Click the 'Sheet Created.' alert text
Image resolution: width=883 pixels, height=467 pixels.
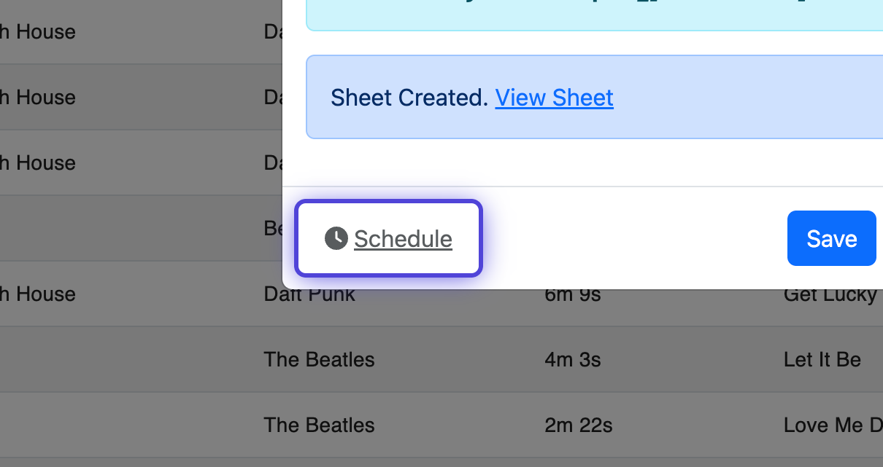[409, 98]
